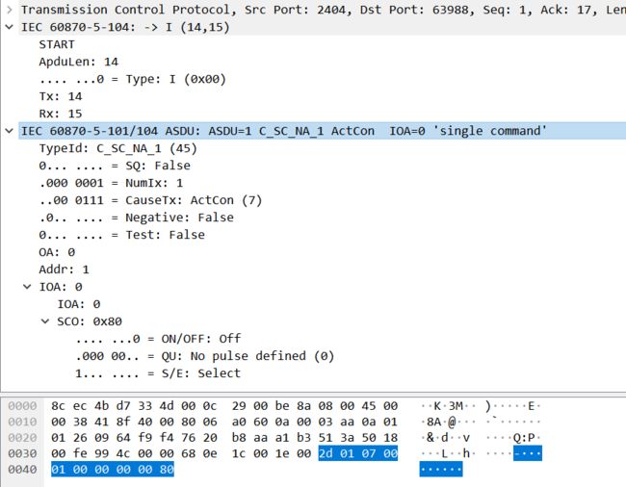Select the Addr: 1 row

pos(64,269)
